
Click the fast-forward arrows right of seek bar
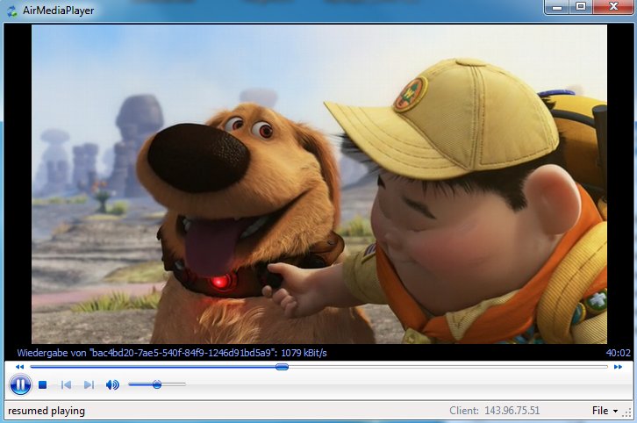[x=618, y=366]
